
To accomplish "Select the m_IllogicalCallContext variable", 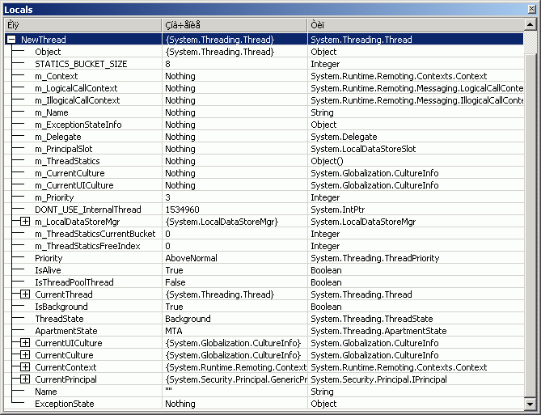I will coord(78,100).
